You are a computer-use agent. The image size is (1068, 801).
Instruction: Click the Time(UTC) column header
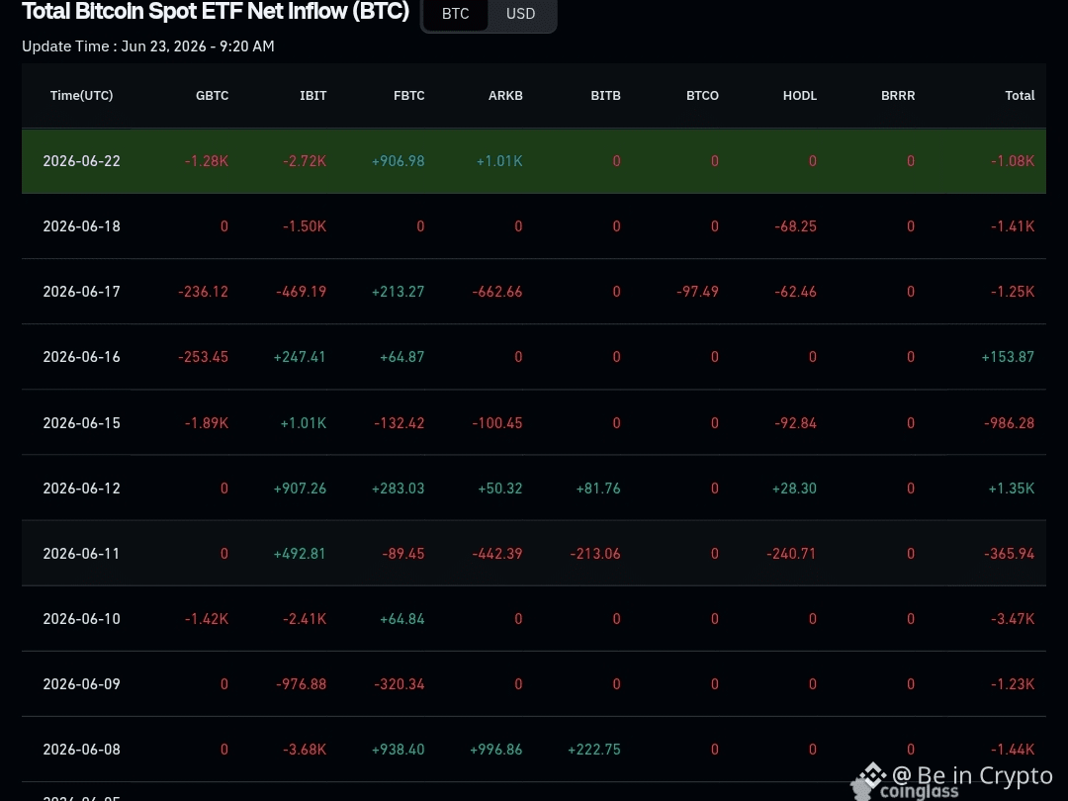point(82,95)
